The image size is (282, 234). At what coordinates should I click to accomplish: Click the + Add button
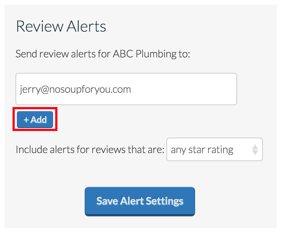point(35,120)
